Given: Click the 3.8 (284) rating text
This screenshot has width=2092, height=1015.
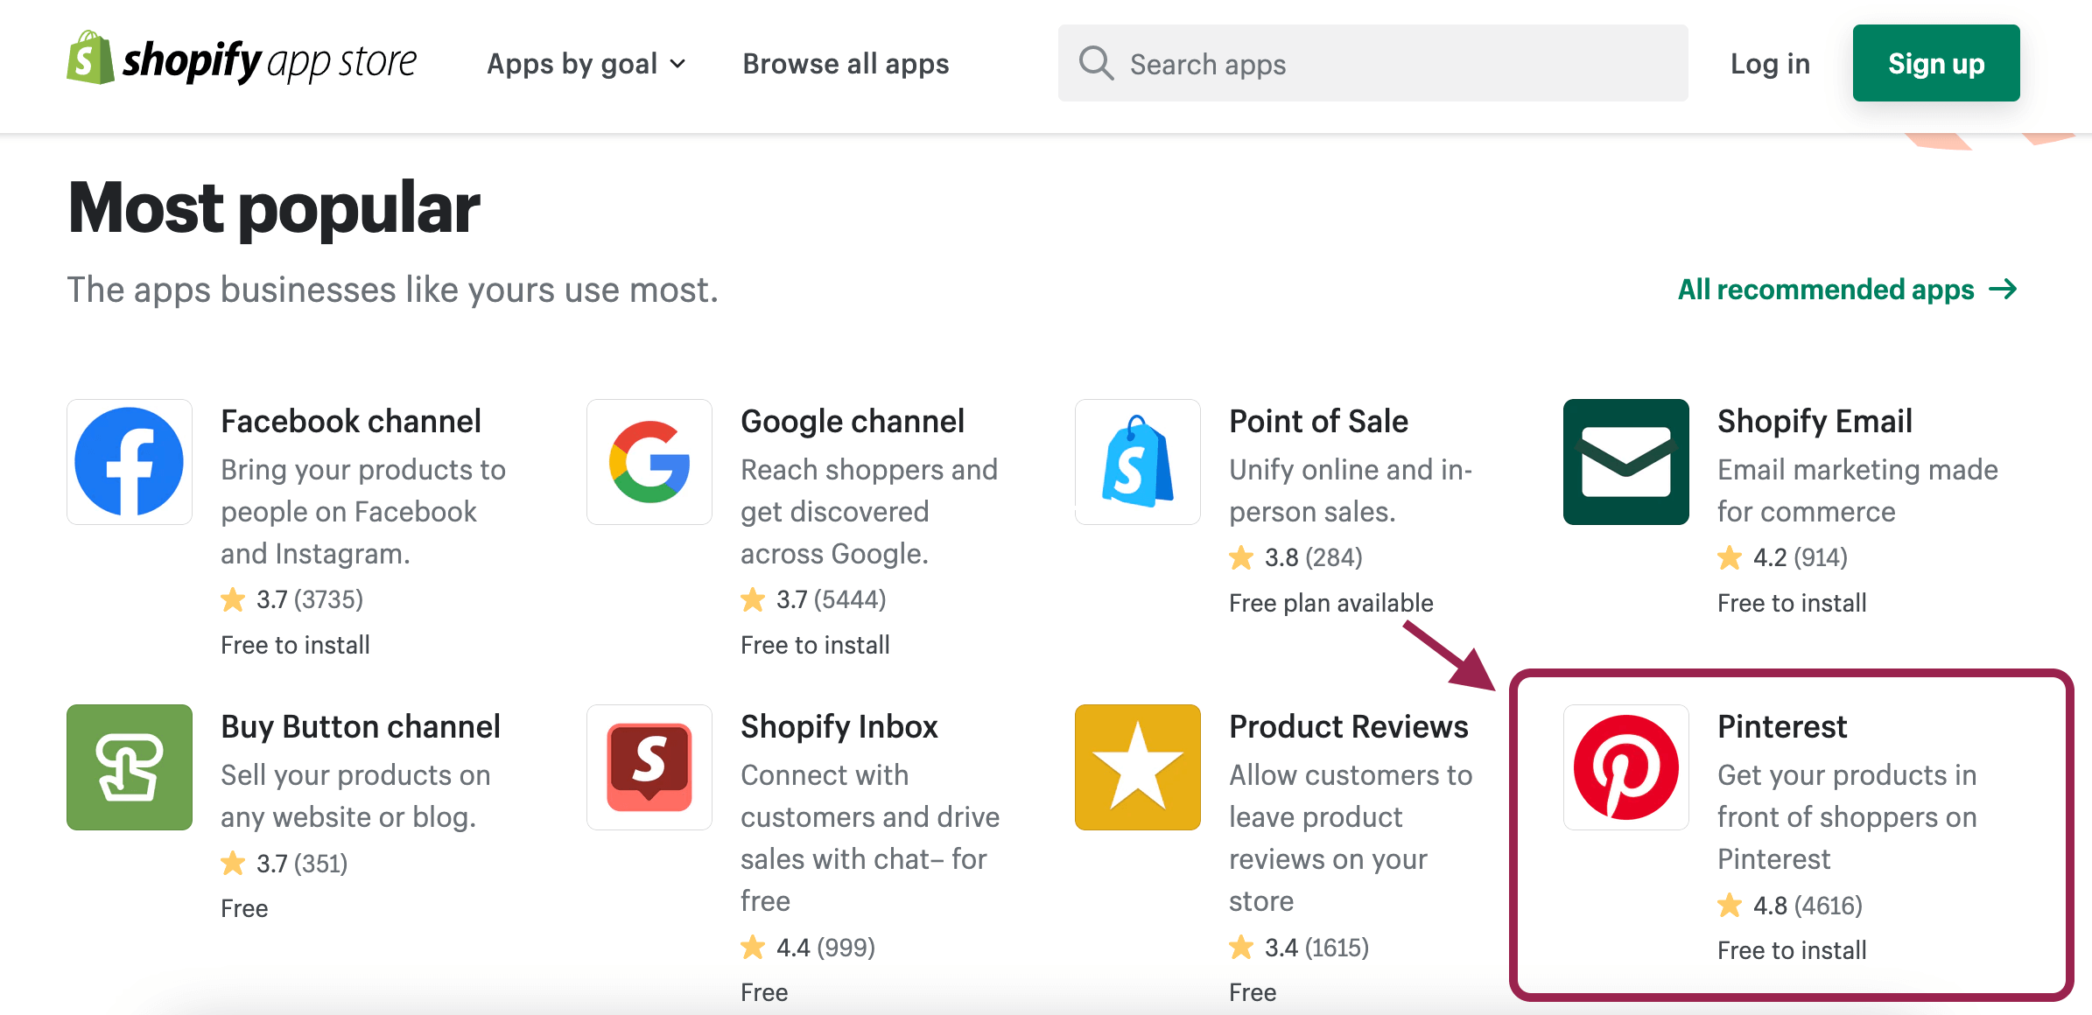Looking at the screenshot, I should [1314, 557].
